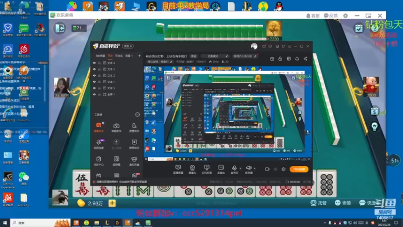Toggle visibility of 文本 2 layer
Image resolution: width=403 pixels, height=227 pixels.
(x=94, y=75)
